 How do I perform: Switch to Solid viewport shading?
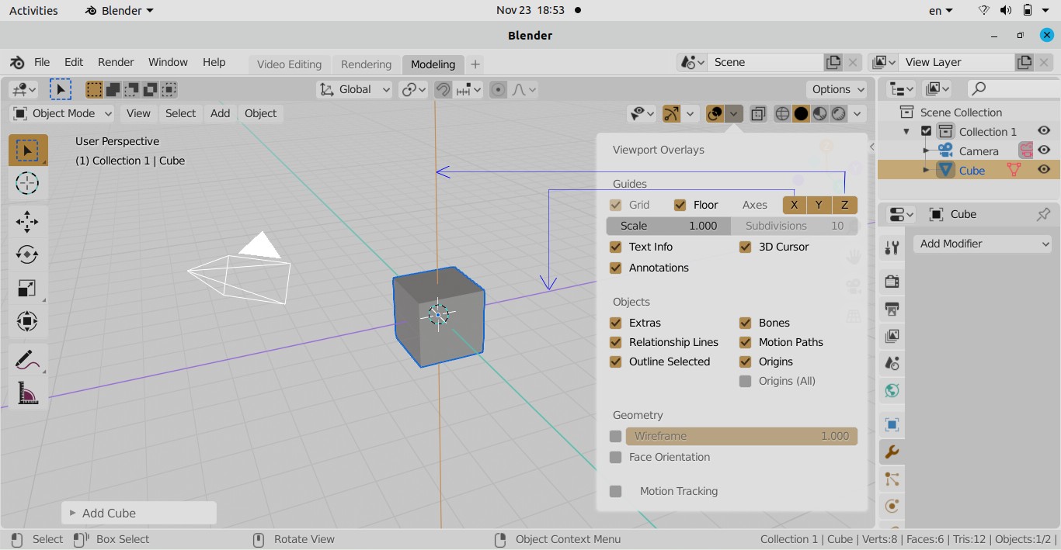coord(801,114)
